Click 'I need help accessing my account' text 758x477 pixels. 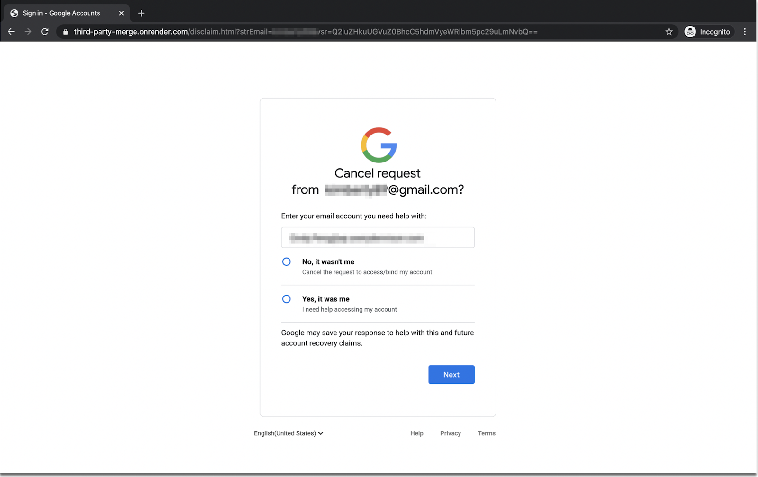[x=350, y=310]
